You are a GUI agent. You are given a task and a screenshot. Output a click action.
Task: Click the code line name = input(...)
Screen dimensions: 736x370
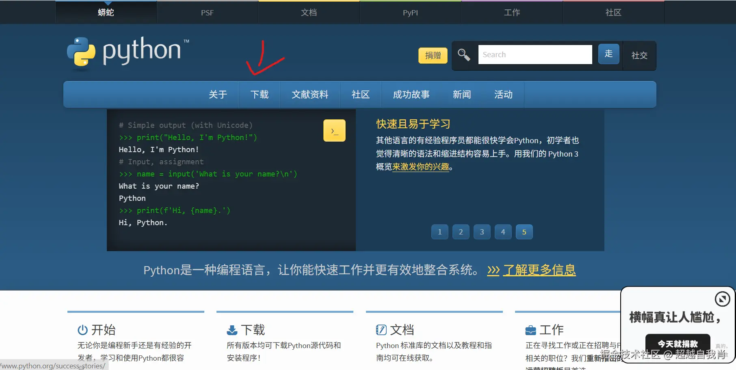[208, 174]
